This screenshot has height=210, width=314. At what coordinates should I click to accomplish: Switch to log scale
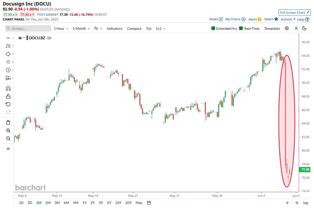click(x=305, y=203)
